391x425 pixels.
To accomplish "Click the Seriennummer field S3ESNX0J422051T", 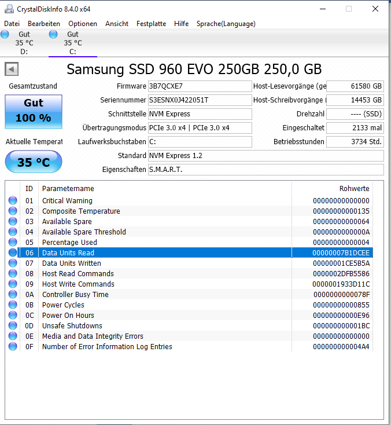I will pyautogui.click(x=200, y=100).
